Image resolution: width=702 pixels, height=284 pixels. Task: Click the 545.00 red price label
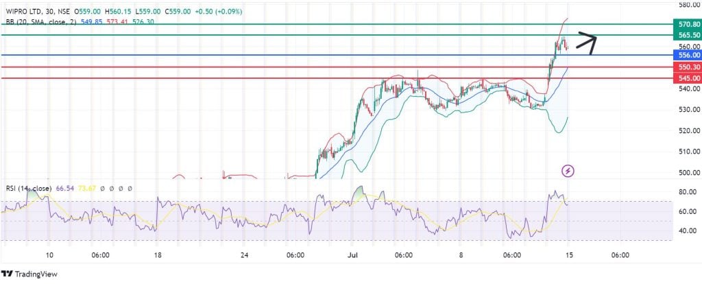(689, 78)
